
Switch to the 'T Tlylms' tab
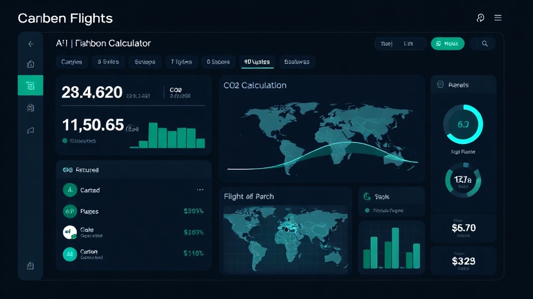click(182, 62)
